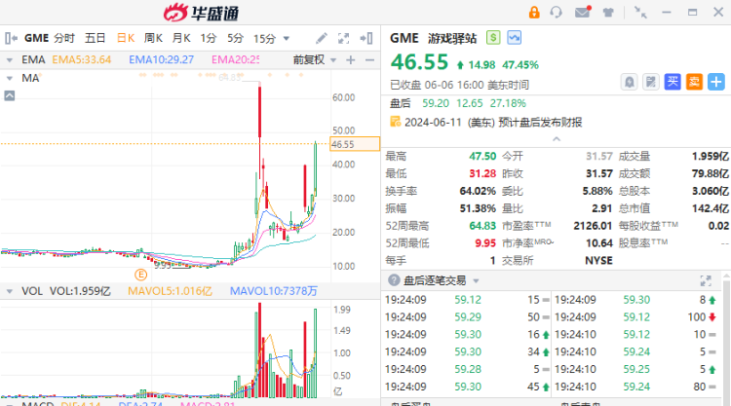Select the 1分 chart tab
The width and height of the screenshot is (731, 406).
click(209, 38)
